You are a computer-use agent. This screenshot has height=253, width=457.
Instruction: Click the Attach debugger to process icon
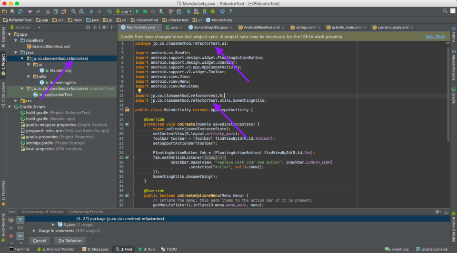(161, 11)
